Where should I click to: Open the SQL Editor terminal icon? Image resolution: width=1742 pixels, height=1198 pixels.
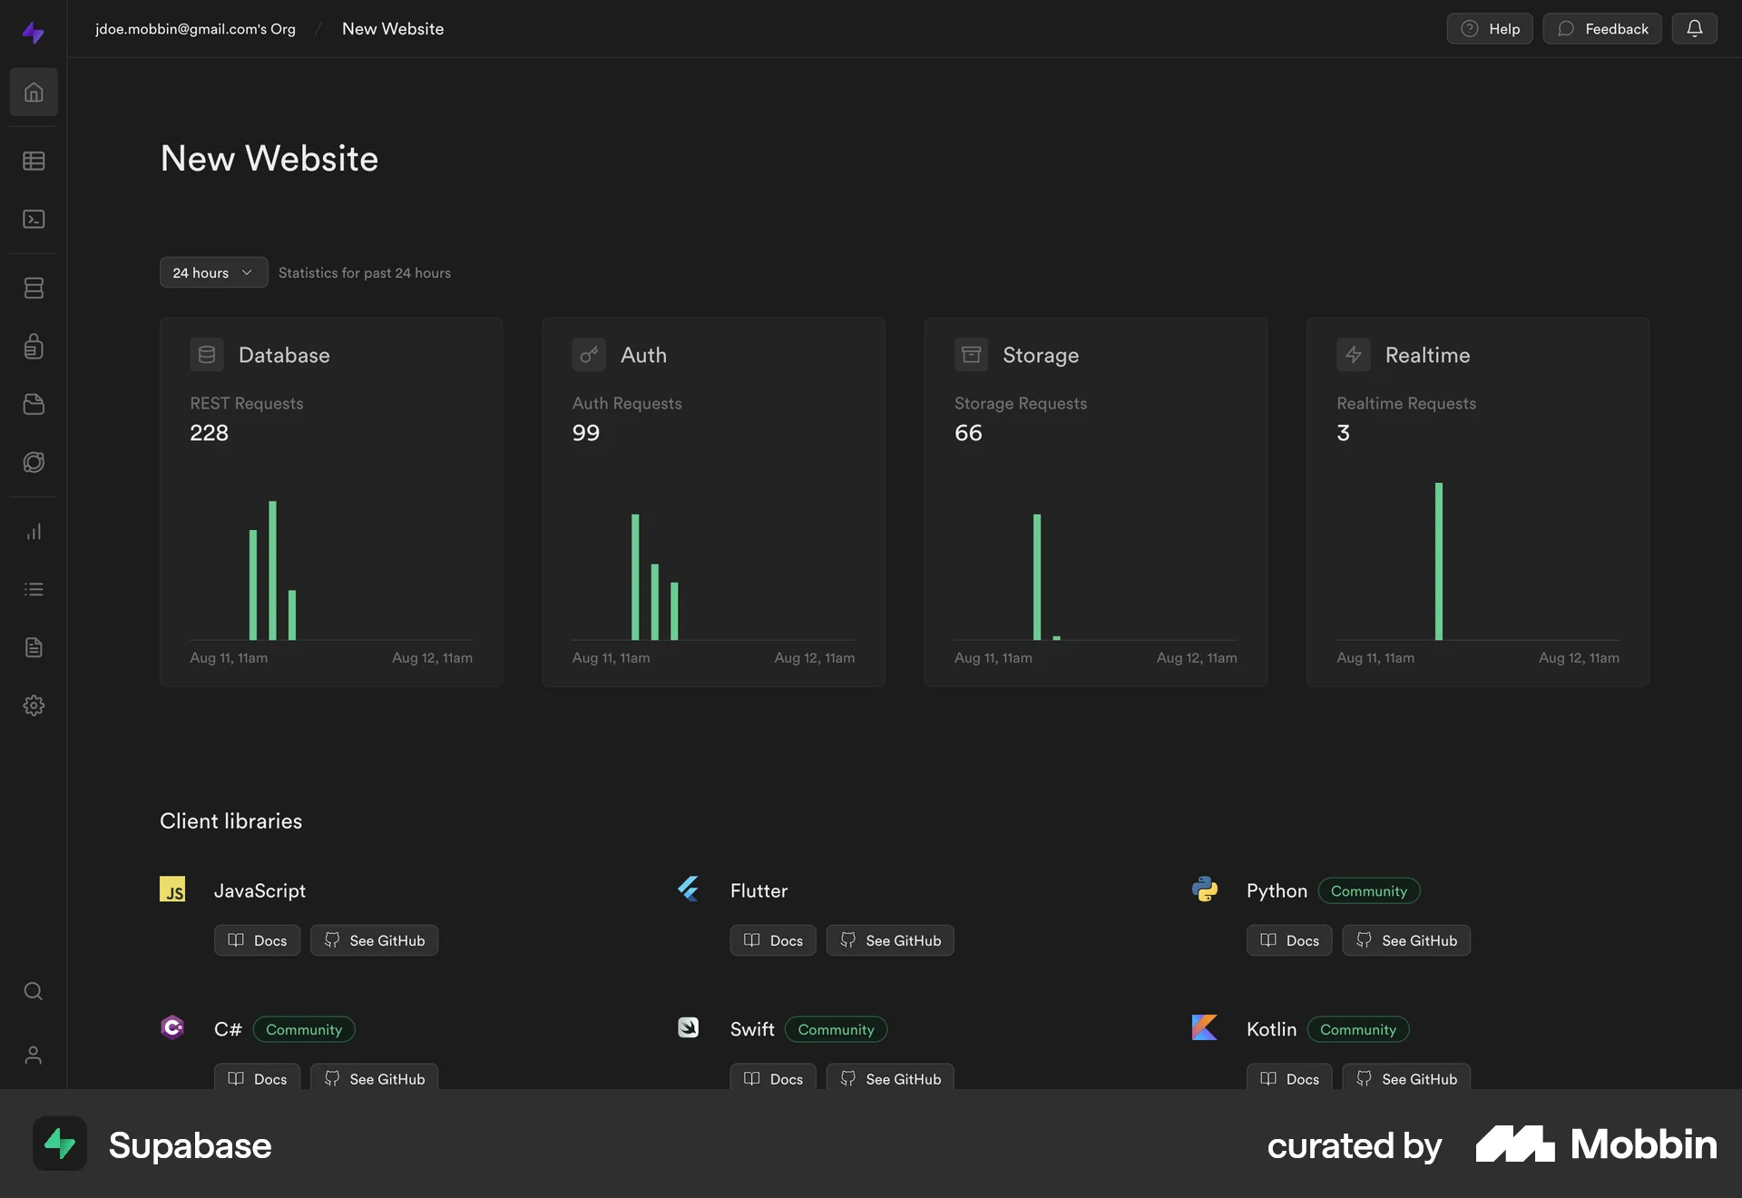click(x=34, y=220)
